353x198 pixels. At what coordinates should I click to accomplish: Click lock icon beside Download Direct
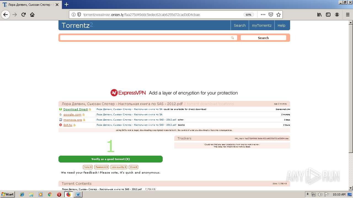click(x=90, y=109)
